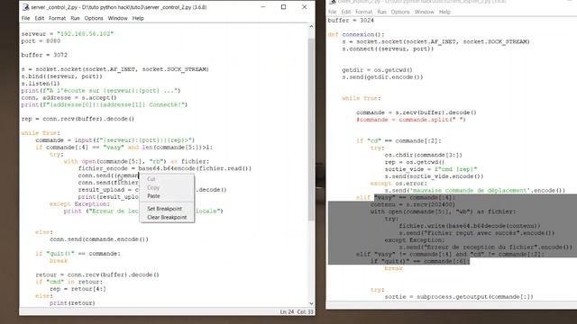Screen dimensions: 577x324
Task: Minimize the server_control_2.py window
Action: (x=262, y=7)
